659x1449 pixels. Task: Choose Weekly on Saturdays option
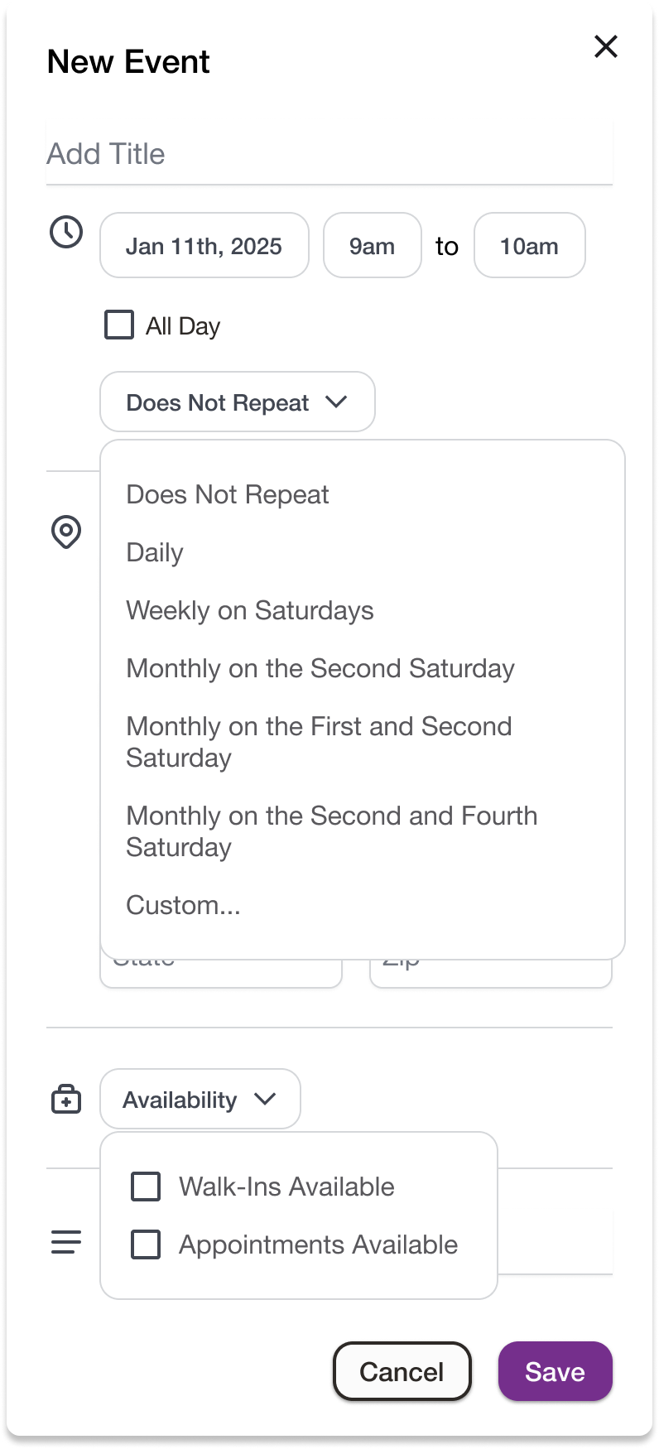tap(249, 610)
